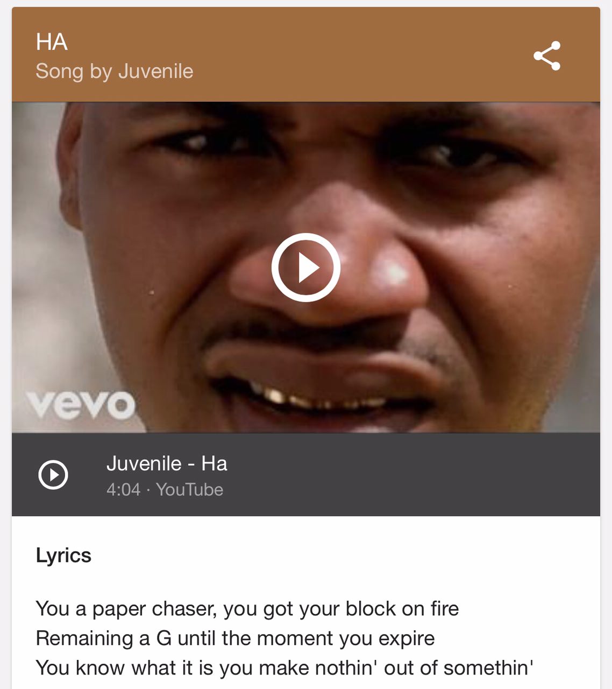Screen dimensions: 612x689
Task: Click the dark video info bar
Action: (x=305, y=475)
